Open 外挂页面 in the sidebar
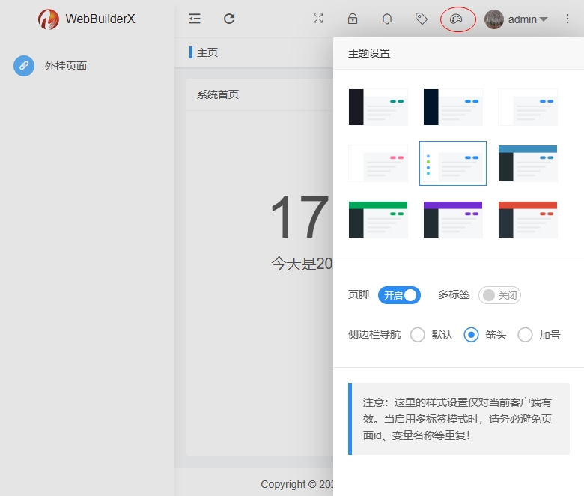The height and width of the screenshot is (496, 584). point(65,66)
